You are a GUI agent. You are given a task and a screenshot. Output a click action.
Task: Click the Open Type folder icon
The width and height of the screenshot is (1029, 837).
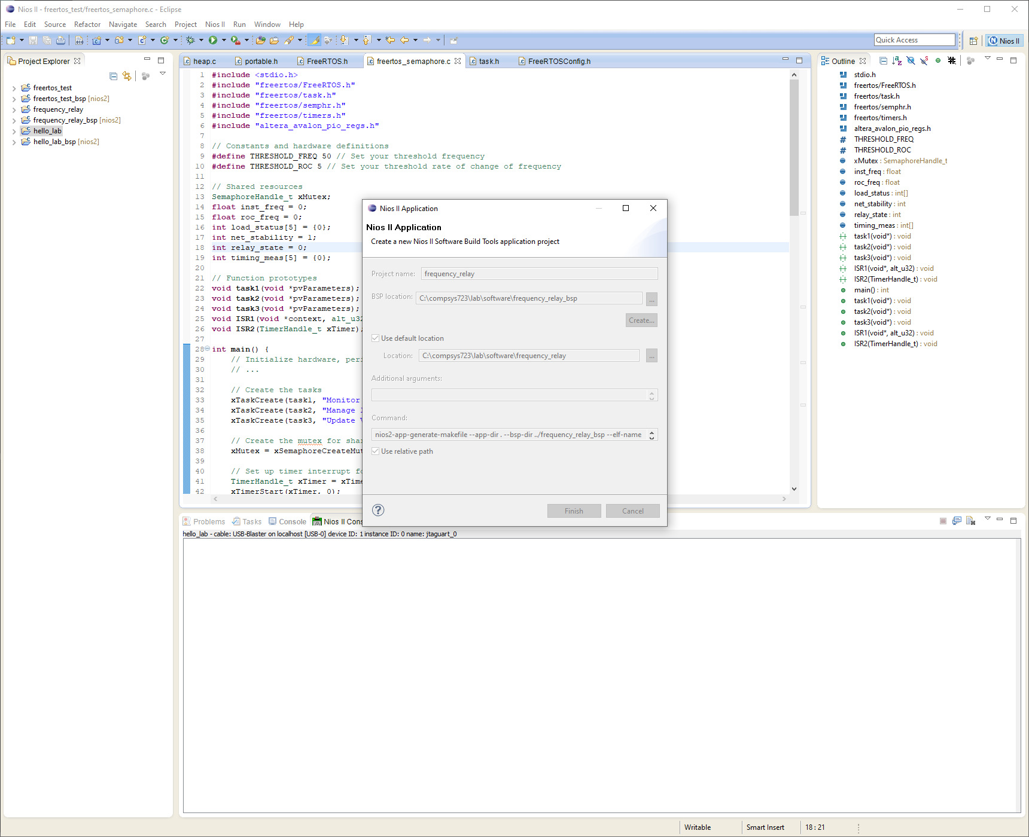[260, 40]
